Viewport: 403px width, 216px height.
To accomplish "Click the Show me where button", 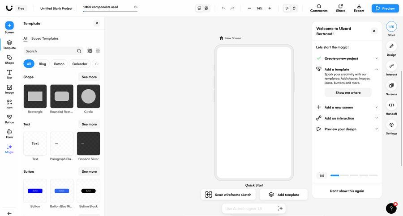I will point(348,92).
